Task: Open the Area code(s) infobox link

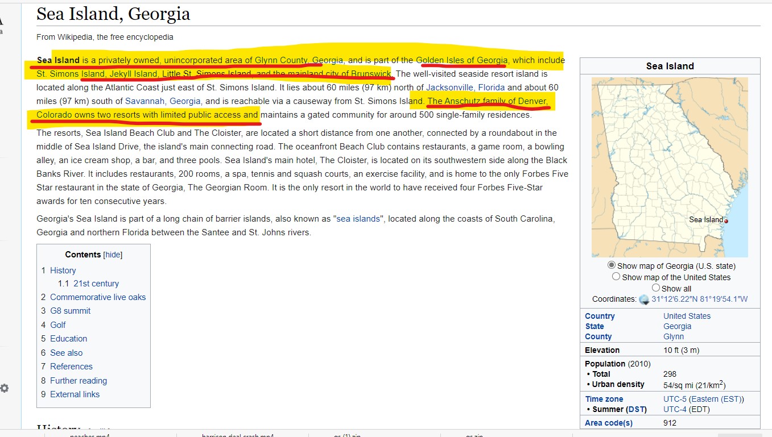Action: (608, 423)
